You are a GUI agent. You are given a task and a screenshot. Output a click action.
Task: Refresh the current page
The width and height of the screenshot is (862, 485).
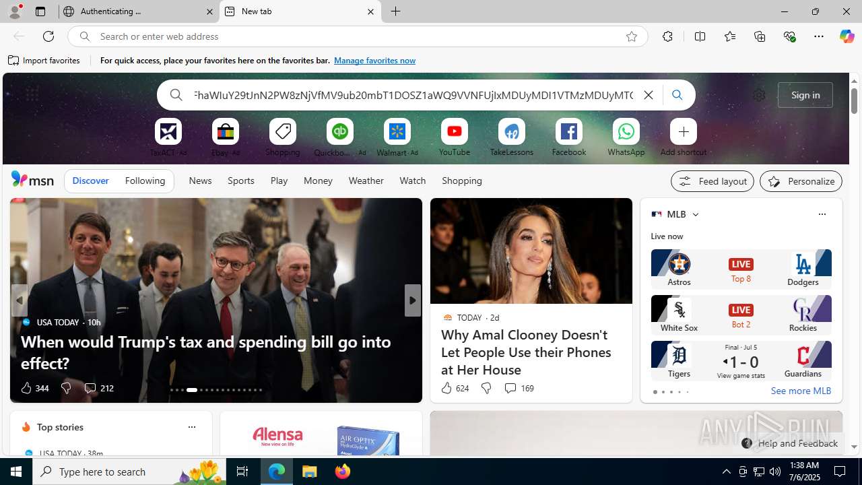pos(48,36)
